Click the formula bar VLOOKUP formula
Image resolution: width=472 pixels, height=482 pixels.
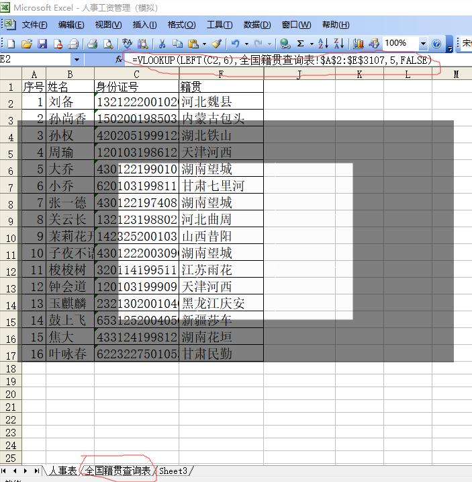(282, 60)
